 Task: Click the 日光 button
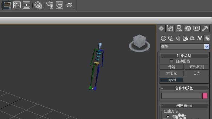[x=197, y=73]
